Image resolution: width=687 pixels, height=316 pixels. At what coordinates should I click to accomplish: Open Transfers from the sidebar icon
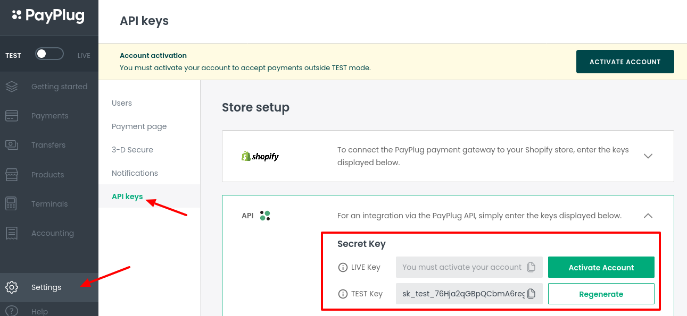(12, 144)
